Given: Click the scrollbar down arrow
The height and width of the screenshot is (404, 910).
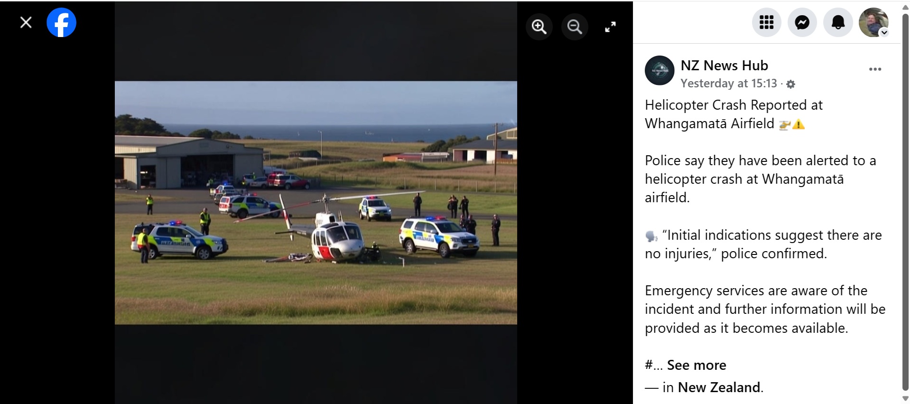Looking at the screenshot, I should coord(905,399).
